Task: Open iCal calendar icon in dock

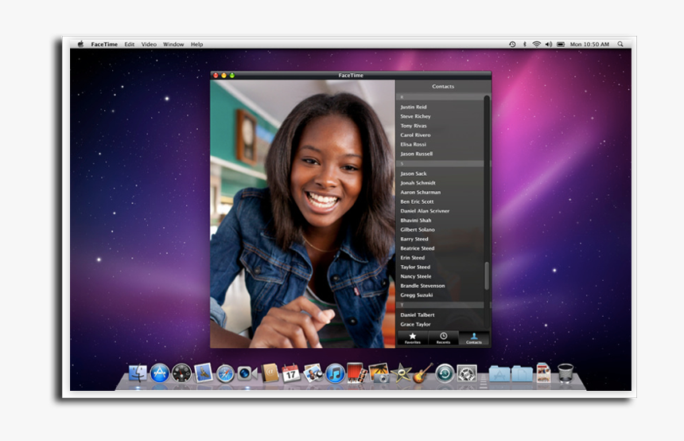Action: pyautogui.click(x=291, y=373)
